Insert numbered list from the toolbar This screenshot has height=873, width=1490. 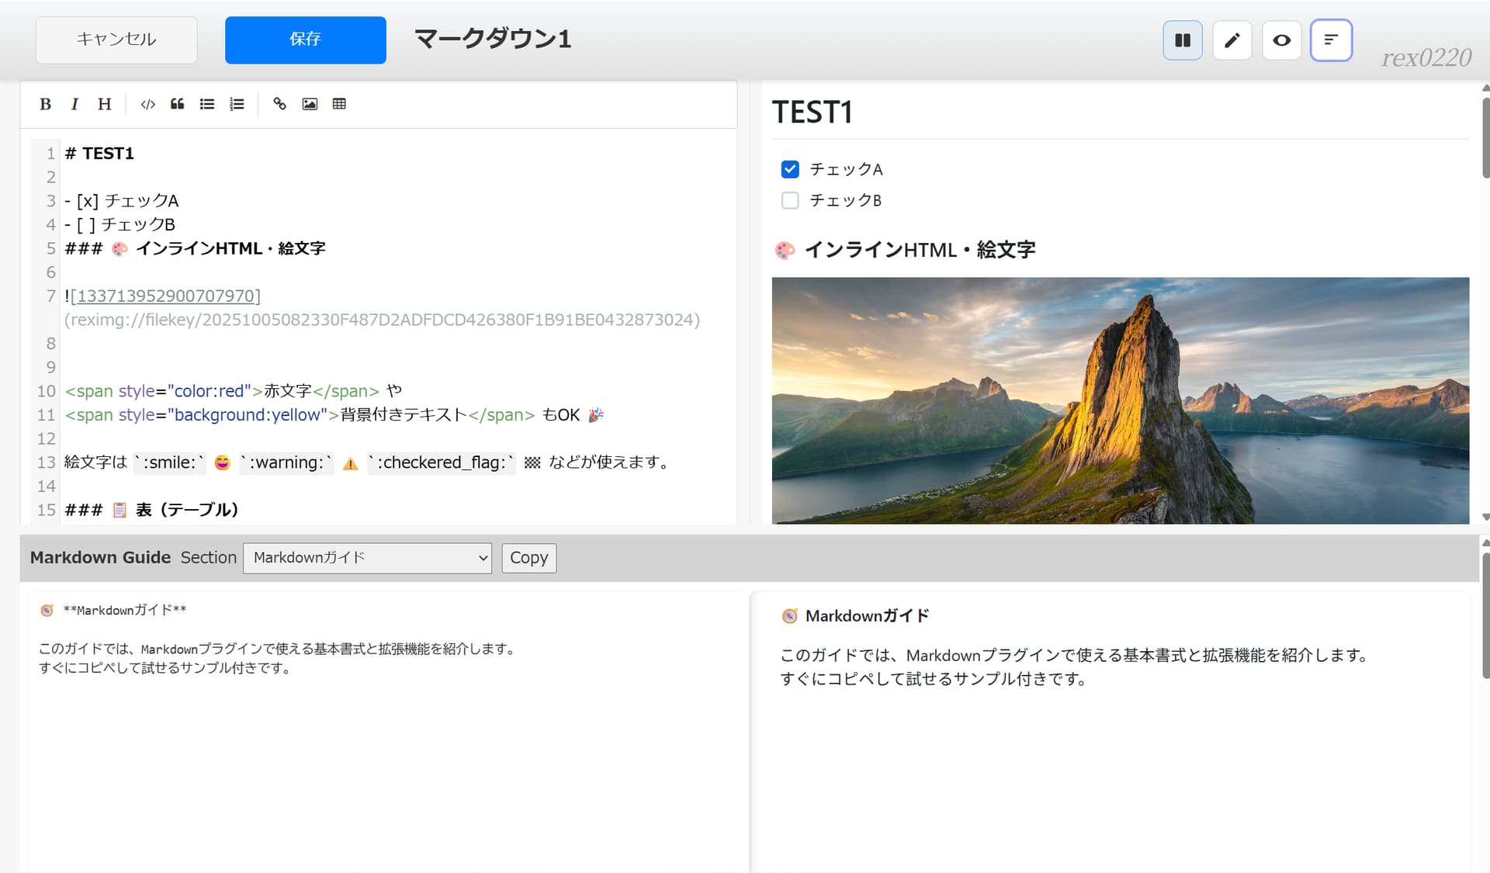coord(237,104)
